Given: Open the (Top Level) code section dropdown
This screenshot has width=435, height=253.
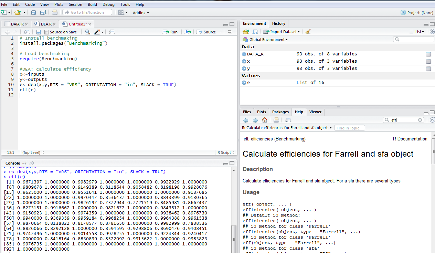Looking at the screenshot, I should click(x=33, y=152).
